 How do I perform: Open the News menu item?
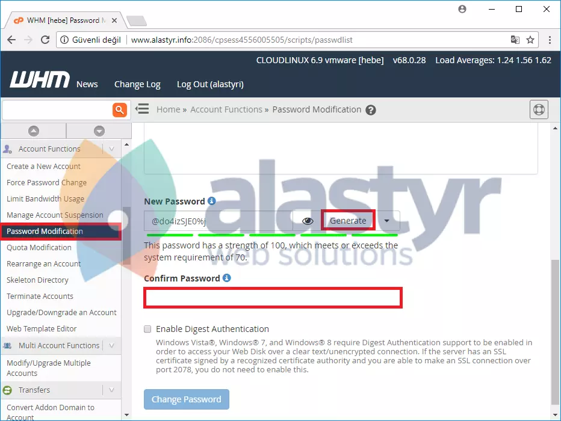(87, 84)
